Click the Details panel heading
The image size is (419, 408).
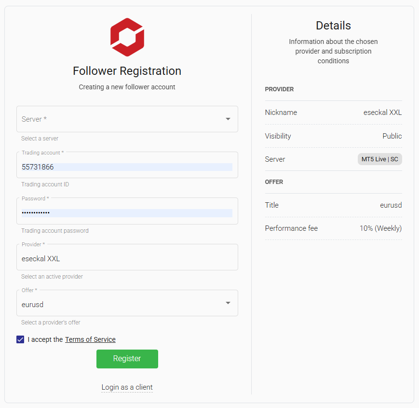333,26
